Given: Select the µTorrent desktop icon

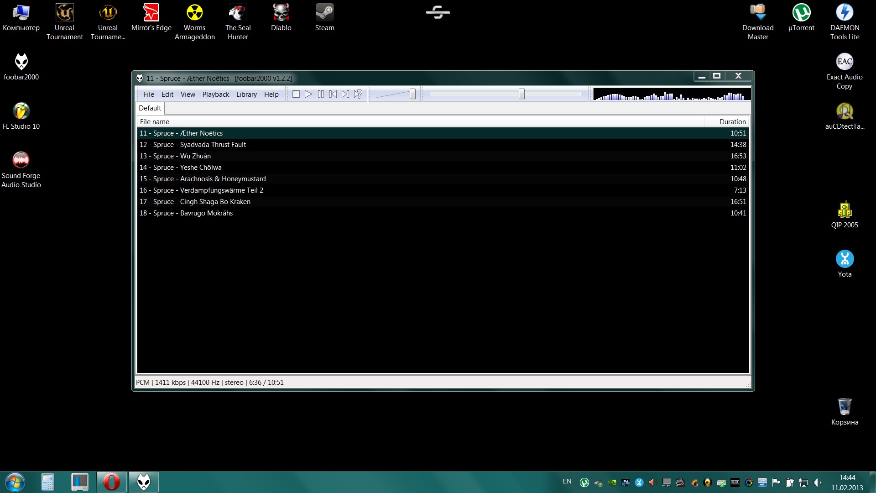Looking at the screenshot, I should click(801, 17).
